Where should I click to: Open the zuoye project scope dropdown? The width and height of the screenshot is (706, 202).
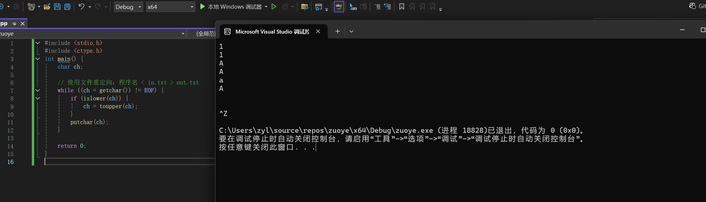click(93, 34)
